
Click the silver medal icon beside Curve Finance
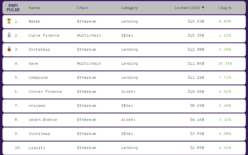pyautogui.click(x=9, y=35)
